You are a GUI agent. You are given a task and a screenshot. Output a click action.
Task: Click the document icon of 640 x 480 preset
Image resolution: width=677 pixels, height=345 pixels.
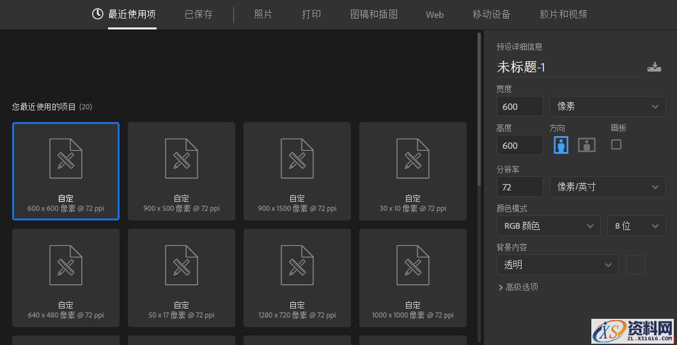(x=66, y=265)
